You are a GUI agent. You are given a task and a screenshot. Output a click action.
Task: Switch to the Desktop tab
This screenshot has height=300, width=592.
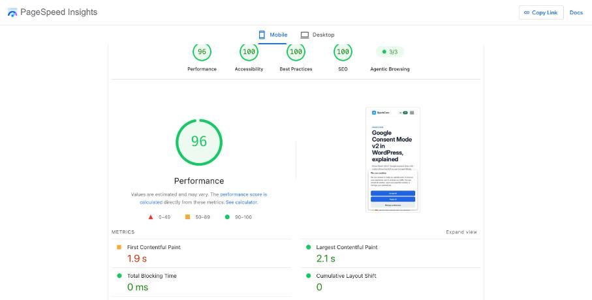coord(317,35)
